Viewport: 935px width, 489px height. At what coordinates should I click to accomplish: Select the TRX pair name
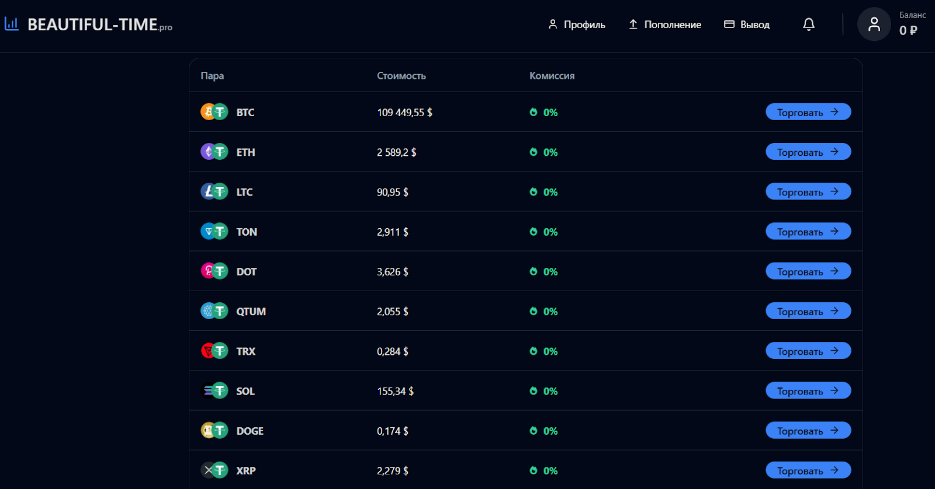[246, 351]
